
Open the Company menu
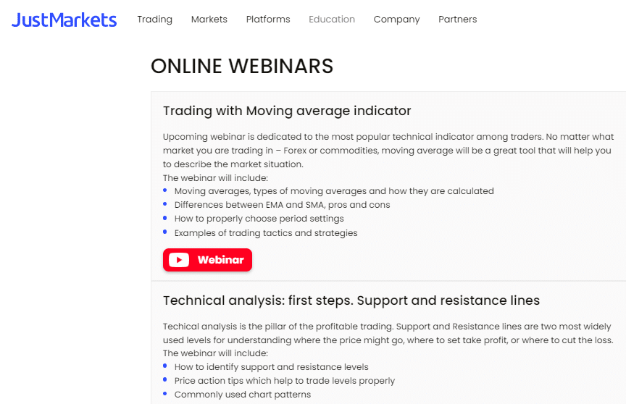396,20
